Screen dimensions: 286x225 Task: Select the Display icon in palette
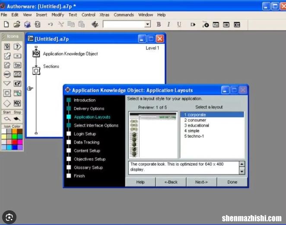tap(7, 47)
